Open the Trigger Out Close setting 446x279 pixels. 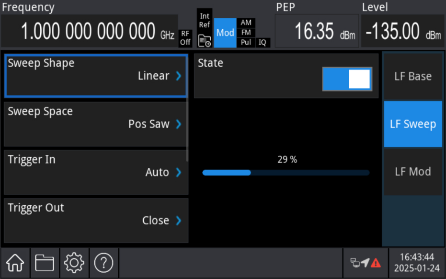(95, 221)
